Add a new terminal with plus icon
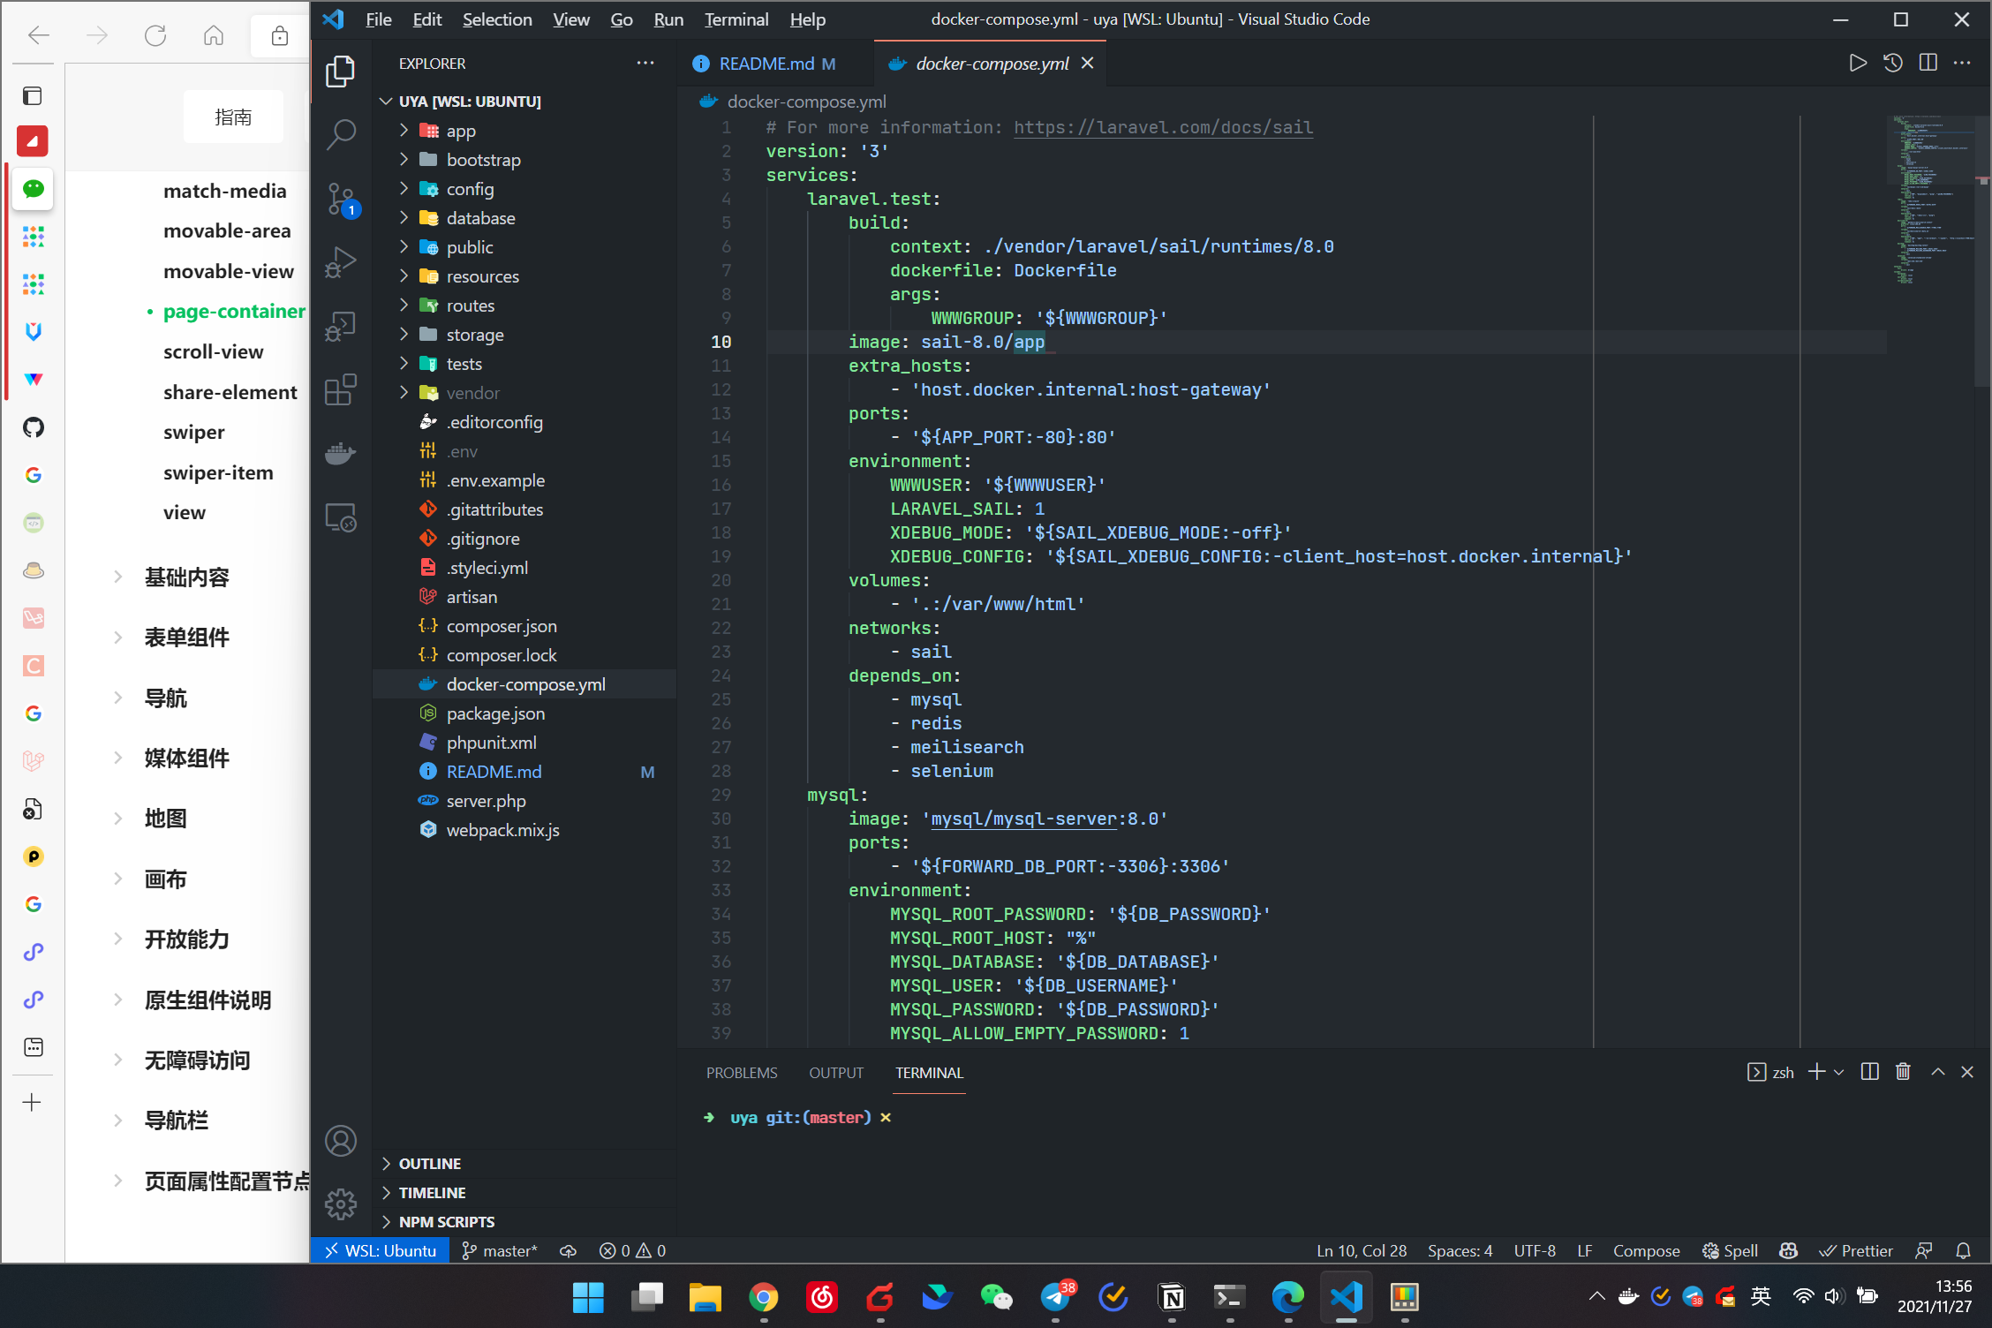Image resolution: width=1992 pixels, height=1328 pixels. click(x=1817, y=1072)
